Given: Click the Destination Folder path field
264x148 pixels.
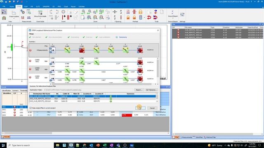Looking at the screenshot, I should click(88, 90).
